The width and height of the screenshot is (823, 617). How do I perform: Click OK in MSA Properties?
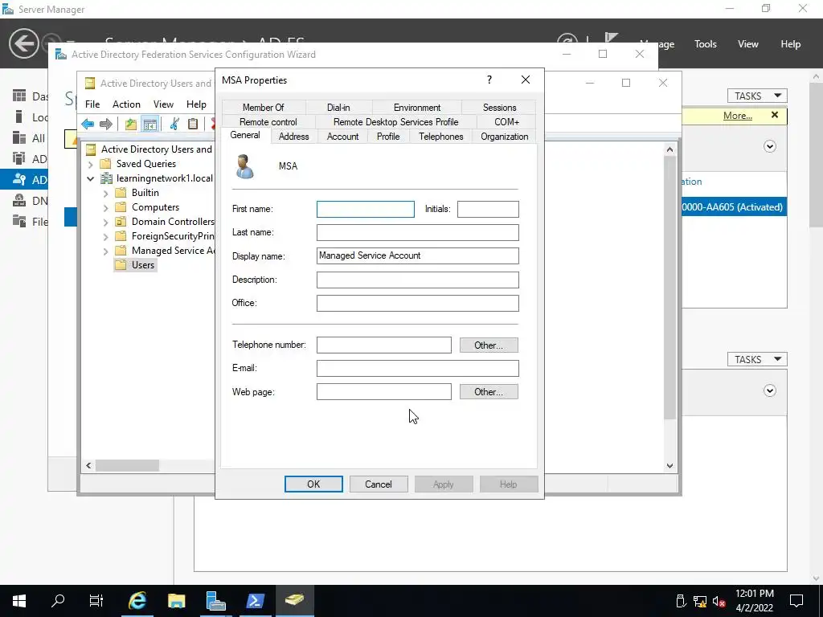(313, 484)
